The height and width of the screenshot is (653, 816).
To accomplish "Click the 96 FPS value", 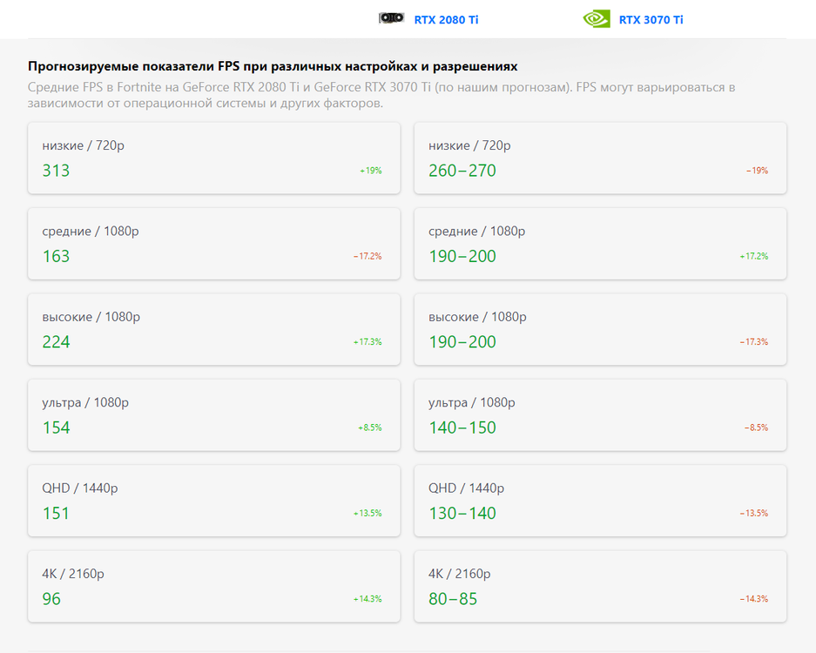I will point(51,599).
